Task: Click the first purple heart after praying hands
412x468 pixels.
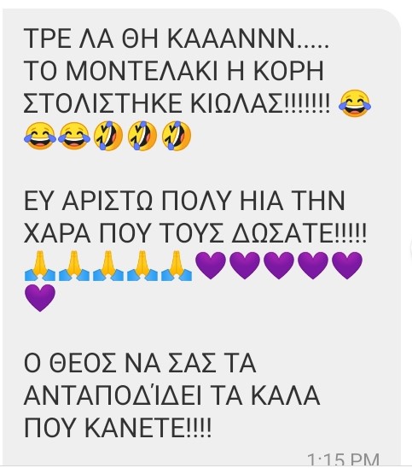Action: (211, 266)
